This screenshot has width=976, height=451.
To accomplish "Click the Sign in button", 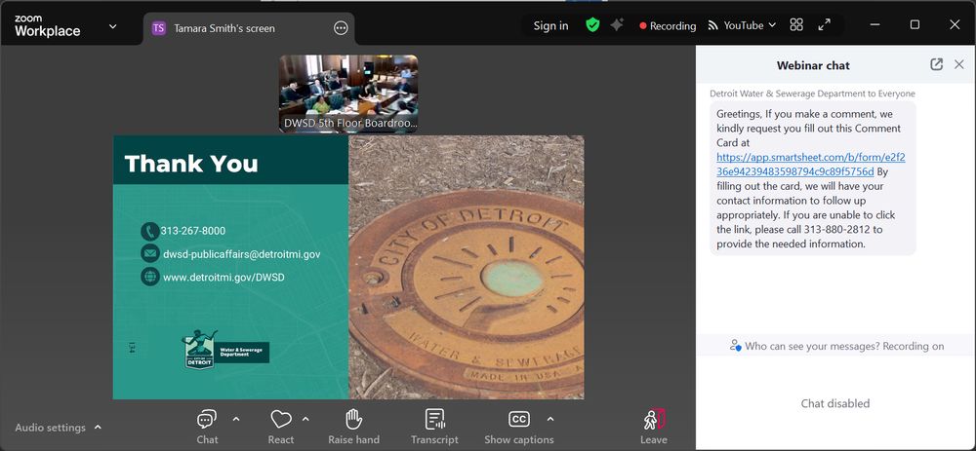I will point(550,25).
